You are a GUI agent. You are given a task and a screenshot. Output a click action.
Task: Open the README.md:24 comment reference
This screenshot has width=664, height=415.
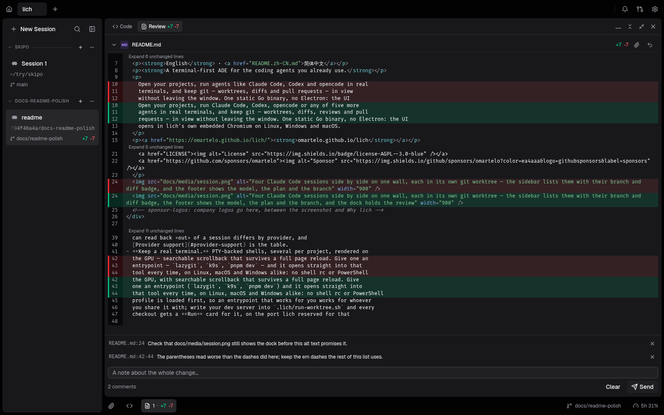127,344
